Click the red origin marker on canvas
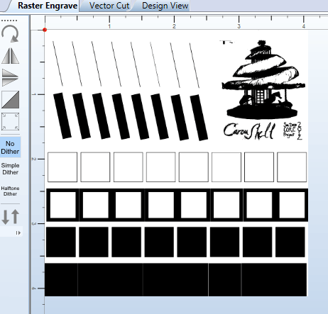This screenshot has height=314, width=328. coord(45,30)
